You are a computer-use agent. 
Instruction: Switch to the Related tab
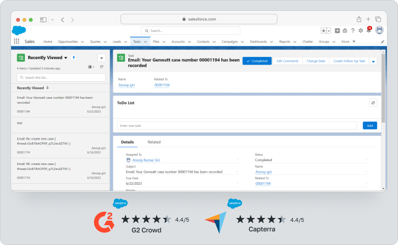click(x=154, y=142)
